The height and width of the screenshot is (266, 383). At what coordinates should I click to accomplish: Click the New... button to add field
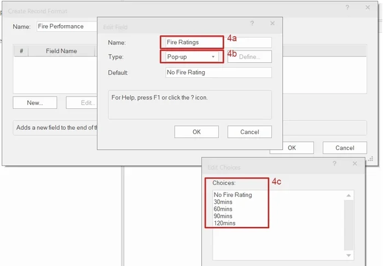click(x=34, y=102)
